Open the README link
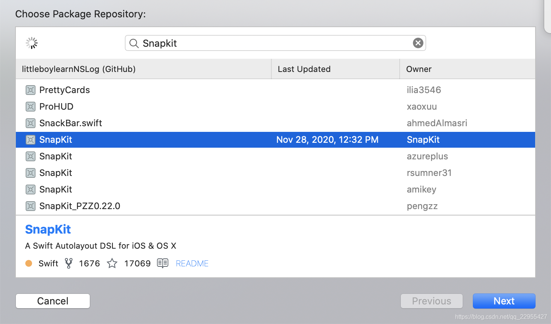This screenshot has width=551, height=324. click(x=192, y=263)
